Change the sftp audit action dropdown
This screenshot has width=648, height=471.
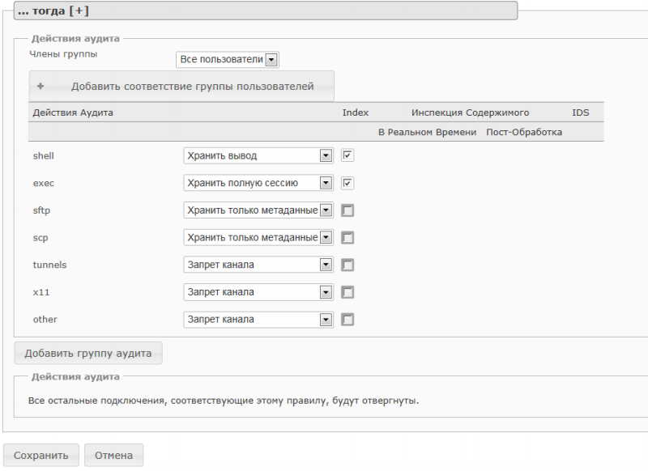[x=258, y=210]
